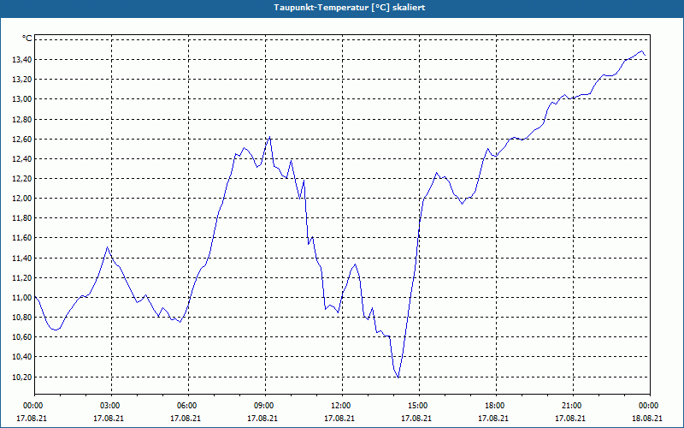Click the '17.08.21' date under 09:00
Viewport: 684px width, 428px height.
pyautogui.click(x=262, y=418)
